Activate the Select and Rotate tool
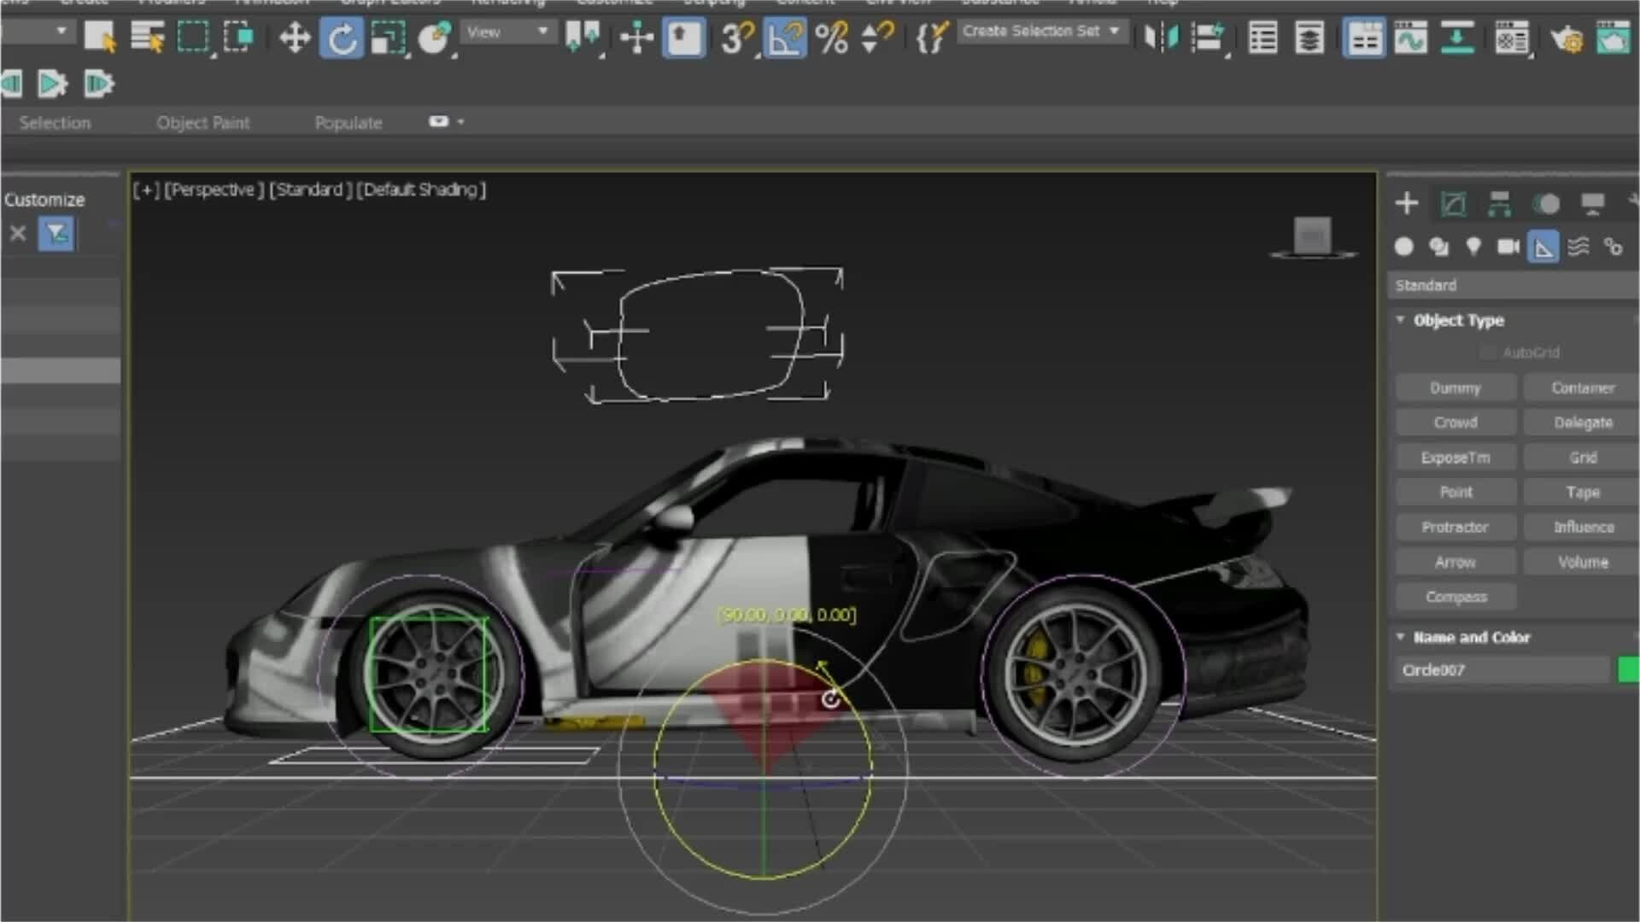Screen dimensions: 1640x922 tap(341, 37)
